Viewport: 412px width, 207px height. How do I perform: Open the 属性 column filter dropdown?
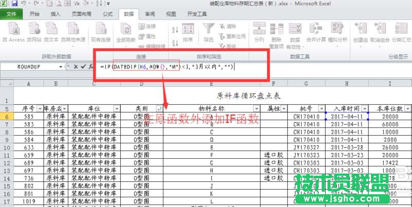284,108
